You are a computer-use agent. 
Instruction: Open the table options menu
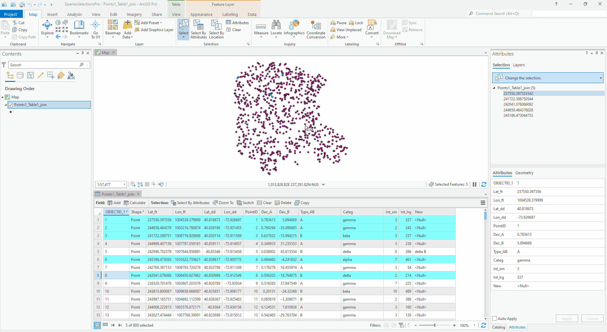[483, 203]
